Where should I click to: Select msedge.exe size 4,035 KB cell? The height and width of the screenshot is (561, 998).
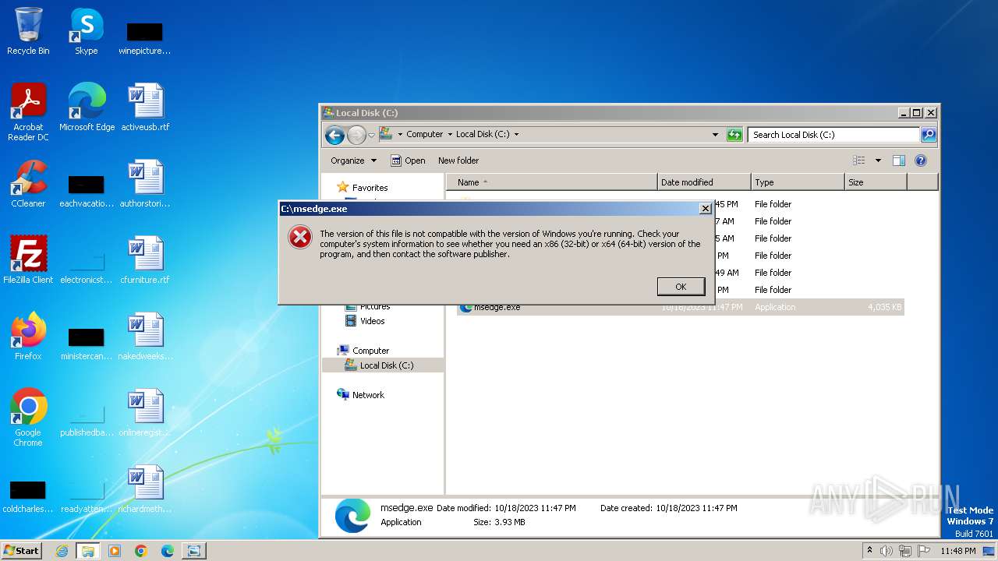885,307
